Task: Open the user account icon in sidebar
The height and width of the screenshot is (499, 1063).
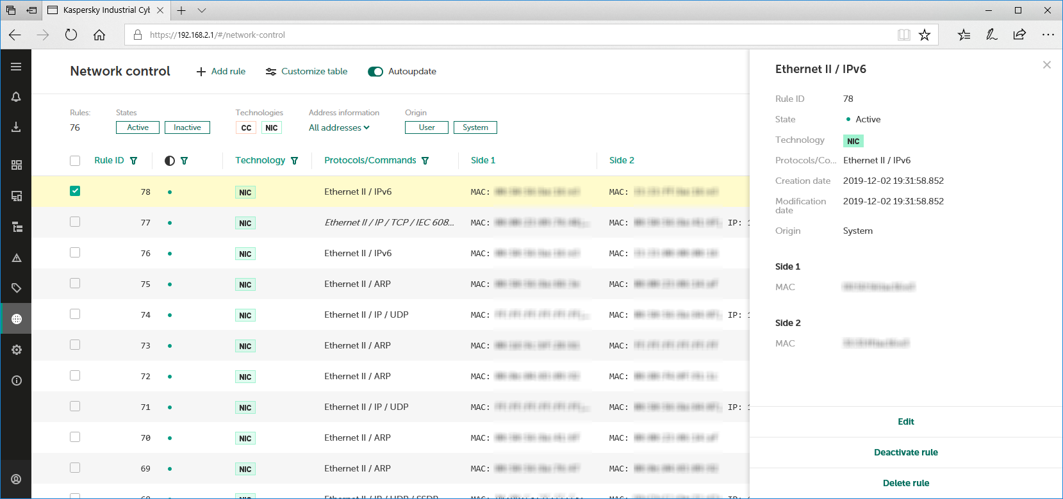Action: pos(16,479)
